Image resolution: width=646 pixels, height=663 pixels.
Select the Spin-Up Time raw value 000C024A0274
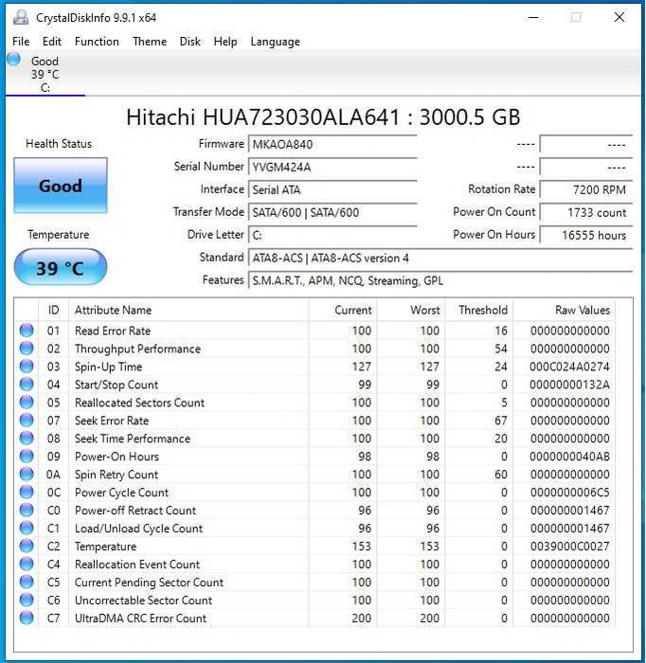[569, 367]
